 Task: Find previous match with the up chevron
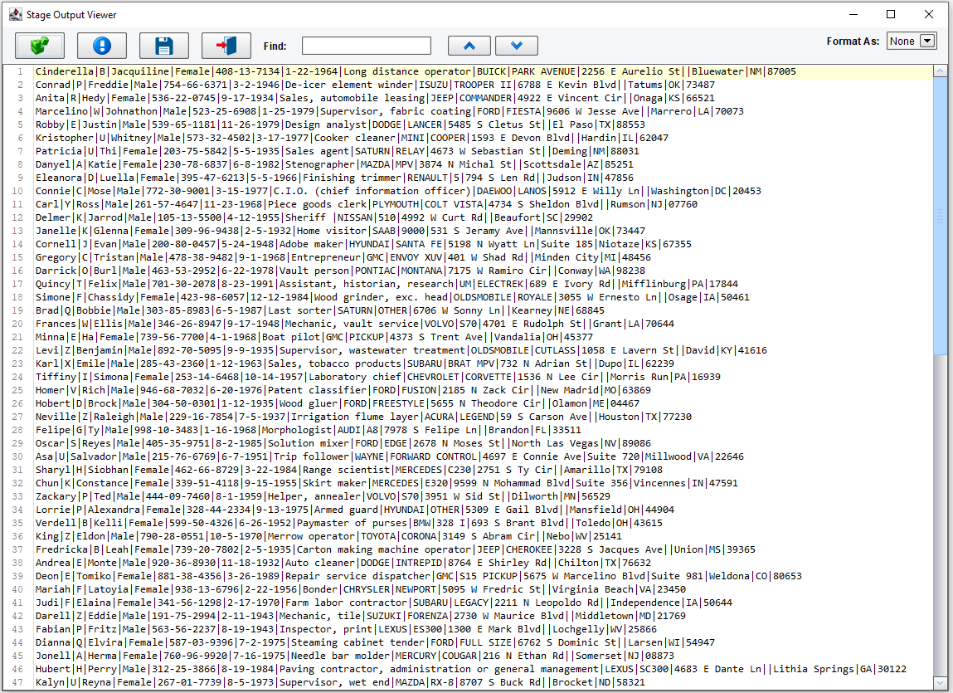pos(469,46)
